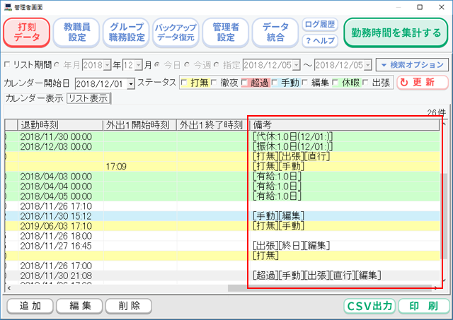Select row with 2018/11/30 21:08
The height and width of the screenshot is (320, 453).
click(222, 276)
